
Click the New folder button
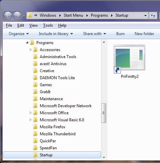tap(144, 34)
